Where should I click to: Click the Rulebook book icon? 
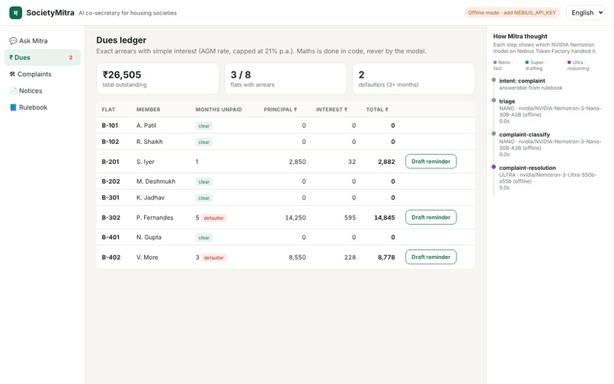(x=13, y=107)
